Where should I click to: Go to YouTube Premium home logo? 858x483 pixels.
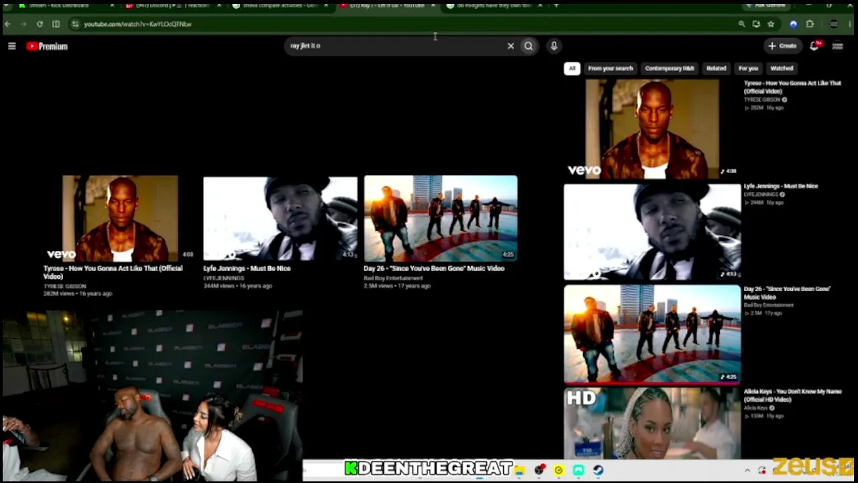pos(47,46)
